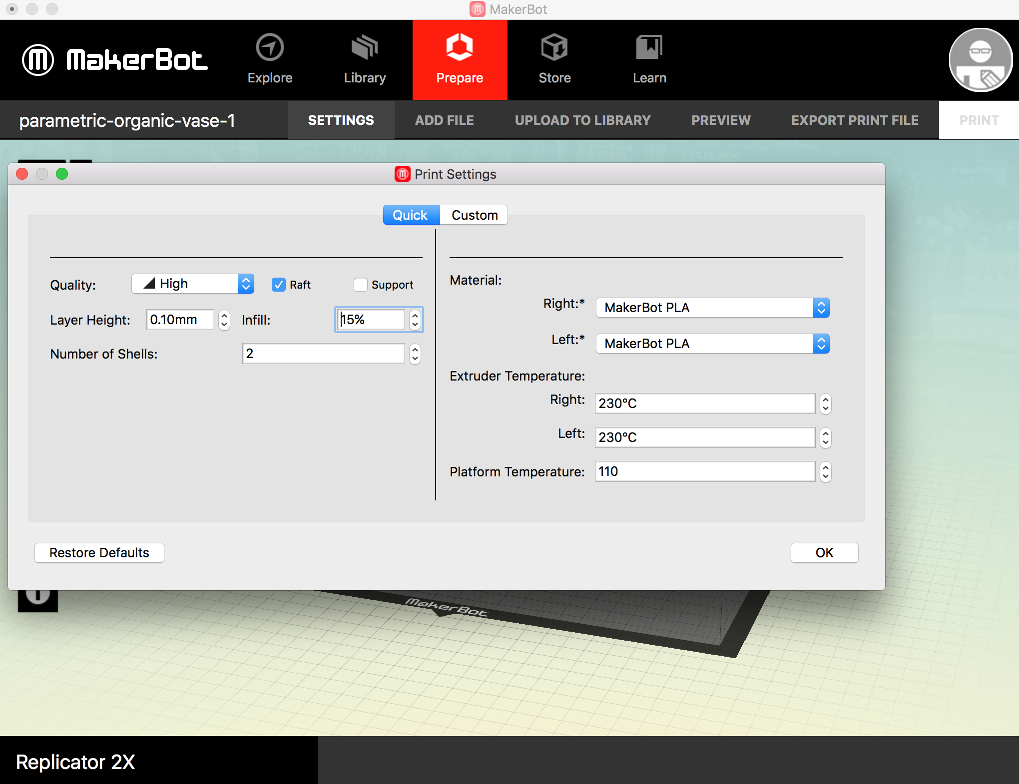Click the Platform Temperature 110 field
Viewport: 1019px width, 784px height.
[705, 471]
